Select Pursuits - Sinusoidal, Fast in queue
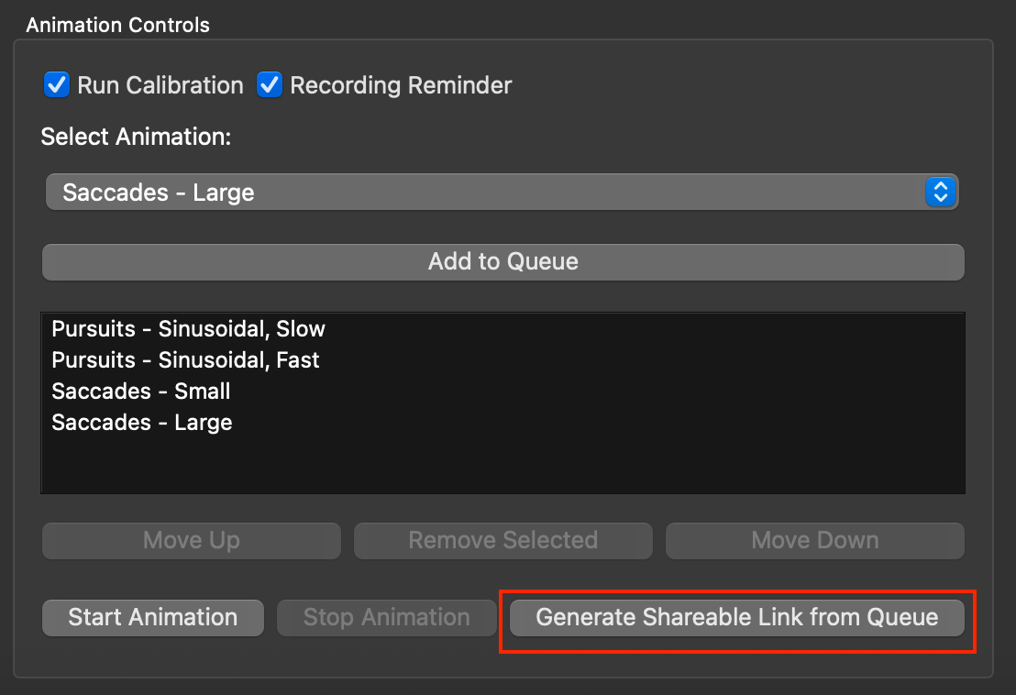The height and width of the screenshot is (695, 1016). pyautogui.click(x=185, y=360)
